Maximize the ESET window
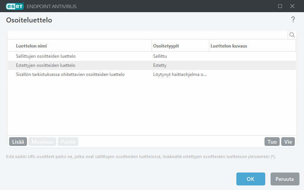 [280, 6]
